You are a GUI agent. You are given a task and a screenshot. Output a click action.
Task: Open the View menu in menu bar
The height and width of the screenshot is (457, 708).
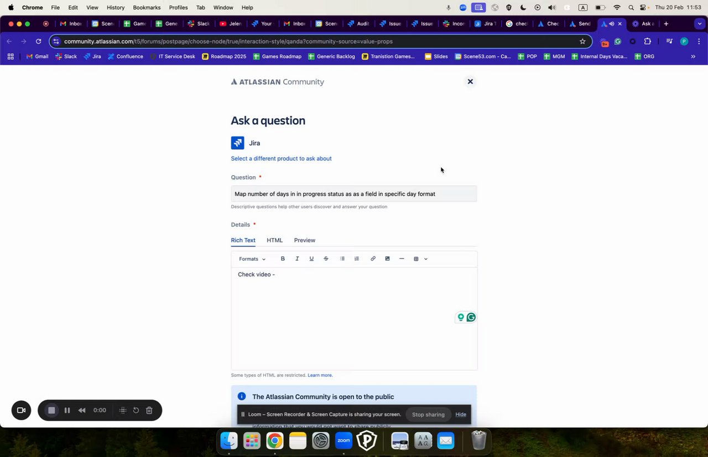pos(92,7)
